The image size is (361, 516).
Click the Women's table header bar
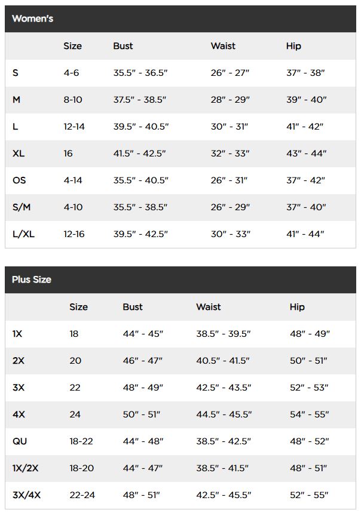click(180, 19)
